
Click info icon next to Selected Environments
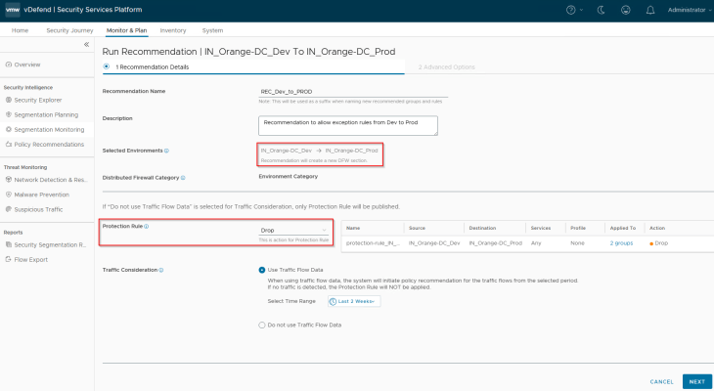(167, 151)
